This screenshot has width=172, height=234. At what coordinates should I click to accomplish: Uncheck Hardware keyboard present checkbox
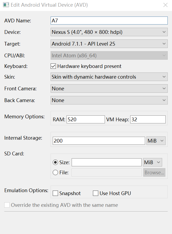click(x=53, y=66)
